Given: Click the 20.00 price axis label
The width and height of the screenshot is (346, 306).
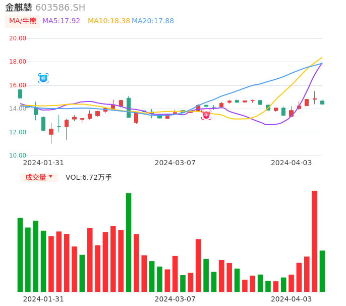Looking at the screenshot, I should tap(18, 38).
